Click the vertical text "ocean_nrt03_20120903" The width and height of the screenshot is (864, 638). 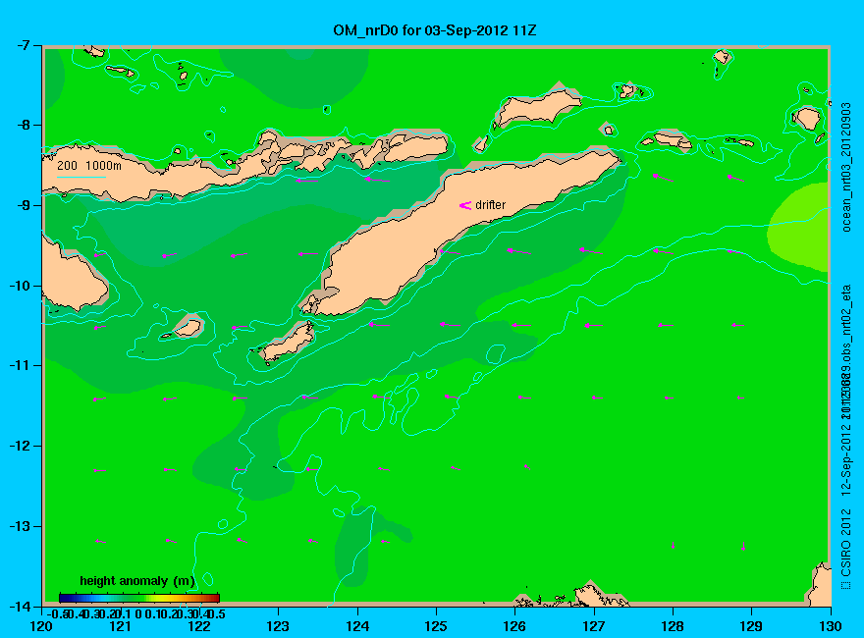[x=846, y=167]
